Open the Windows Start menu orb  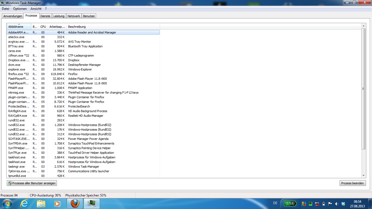(7, 204)
